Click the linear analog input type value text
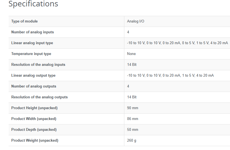Viewport: 230px width, 150px height. click(177, 43)
